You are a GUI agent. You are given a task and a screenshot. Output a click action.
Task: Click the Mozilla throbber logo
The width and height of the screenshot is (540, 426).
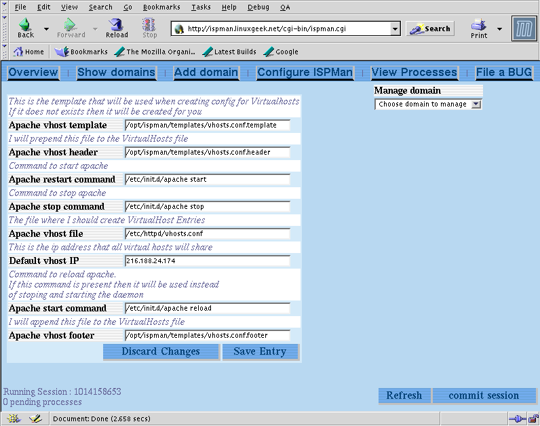[524, 28]
